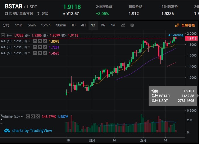Screen dimensions: 199x144
Task: Select the 1M interval
Action: tap(113, 25)
